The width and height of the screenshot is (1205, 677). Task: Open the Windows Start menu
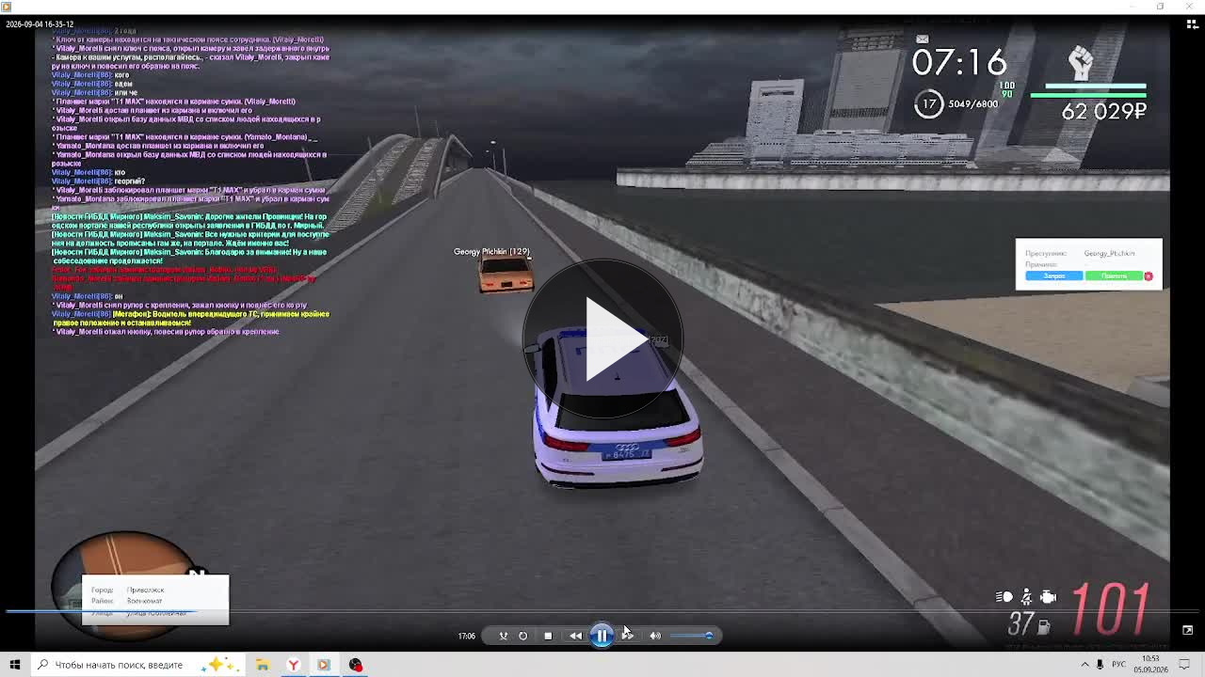pos(15,665)
